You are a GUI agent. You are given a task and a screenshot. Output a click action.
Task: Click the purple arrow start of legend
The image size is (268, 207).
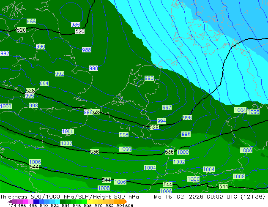point(10,202)
